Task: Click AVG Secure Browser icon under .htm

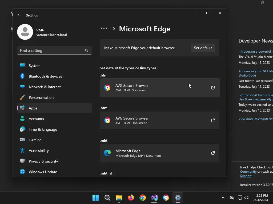Action: click(x=107, y=88)
